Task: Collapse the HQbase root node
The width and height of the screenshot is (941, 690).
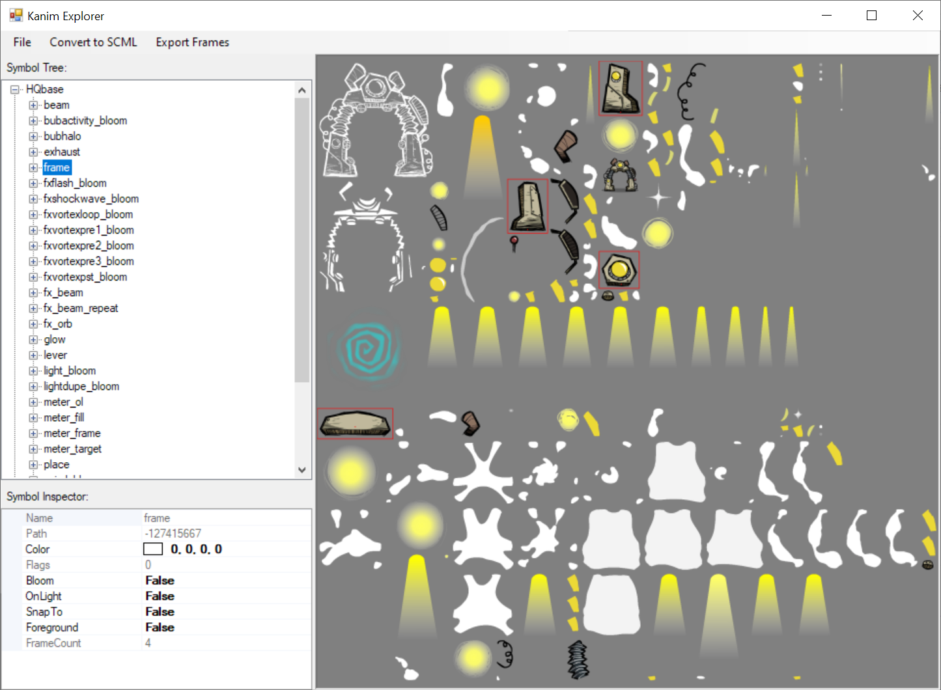Action: tap(15, 90)
